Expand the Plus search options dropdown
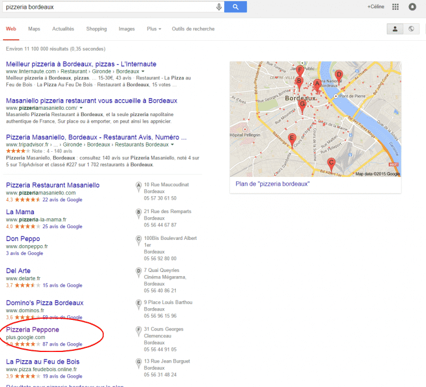 tap(153, 29)
